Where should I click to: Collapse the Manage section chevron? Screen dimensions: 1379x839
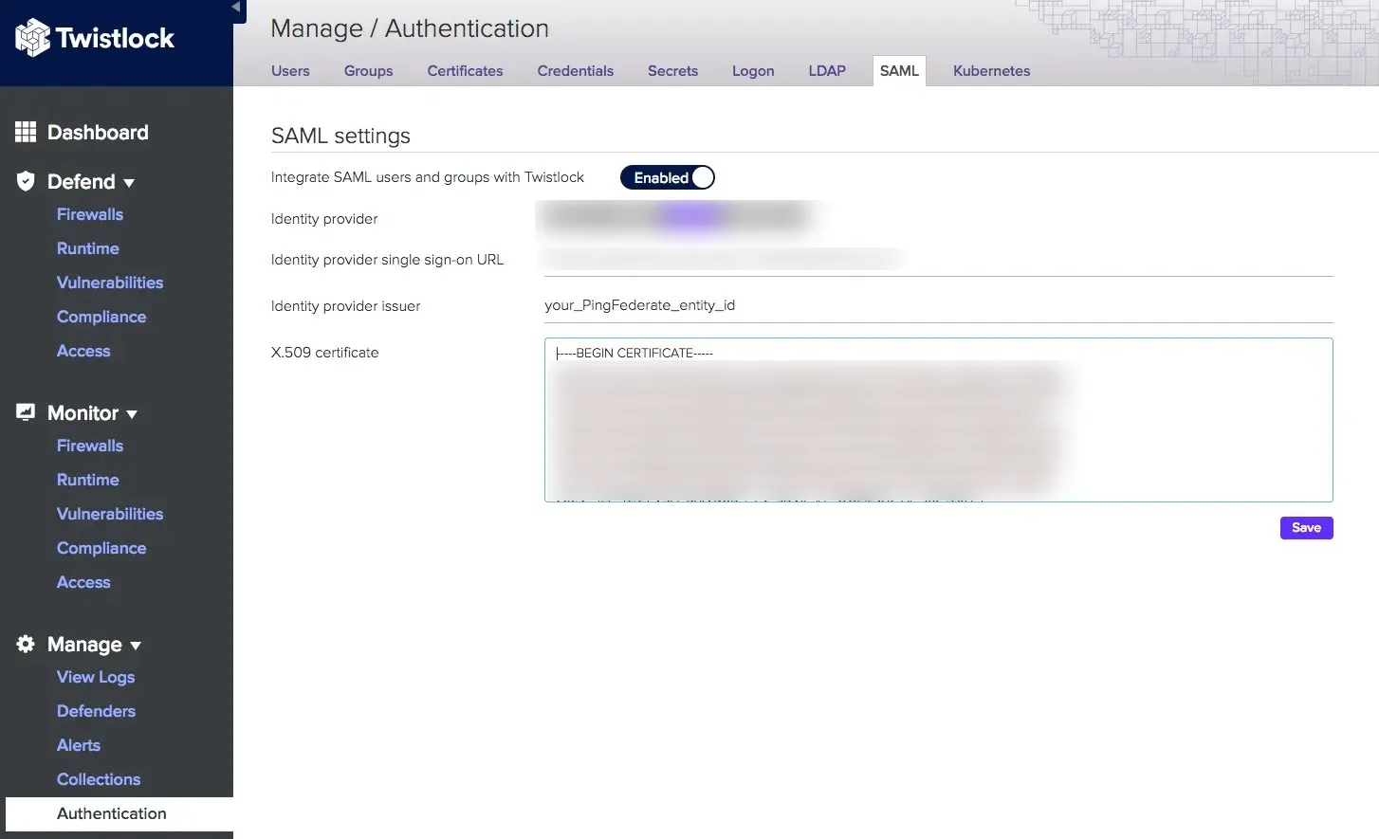(x=136, y=646)
